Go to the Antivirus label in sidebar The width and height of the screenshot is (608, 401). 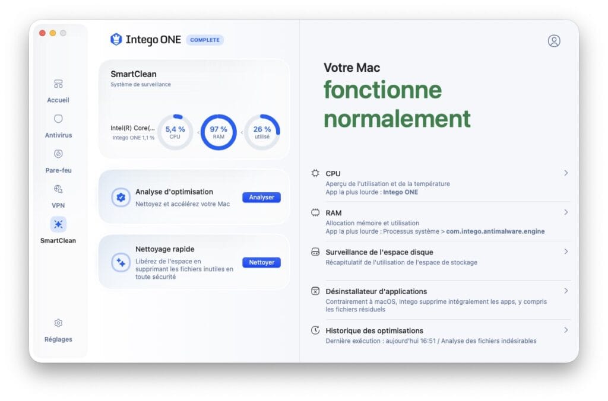(58, 135)
